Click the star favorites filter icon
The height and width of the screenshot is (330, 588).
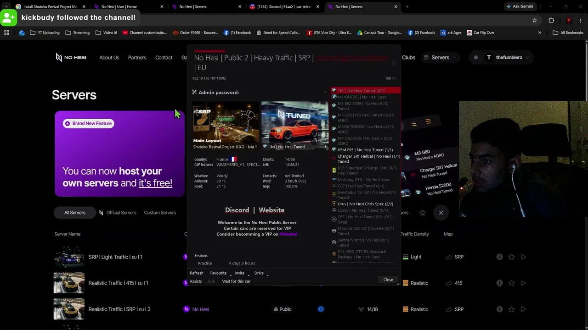coord(422,213)
